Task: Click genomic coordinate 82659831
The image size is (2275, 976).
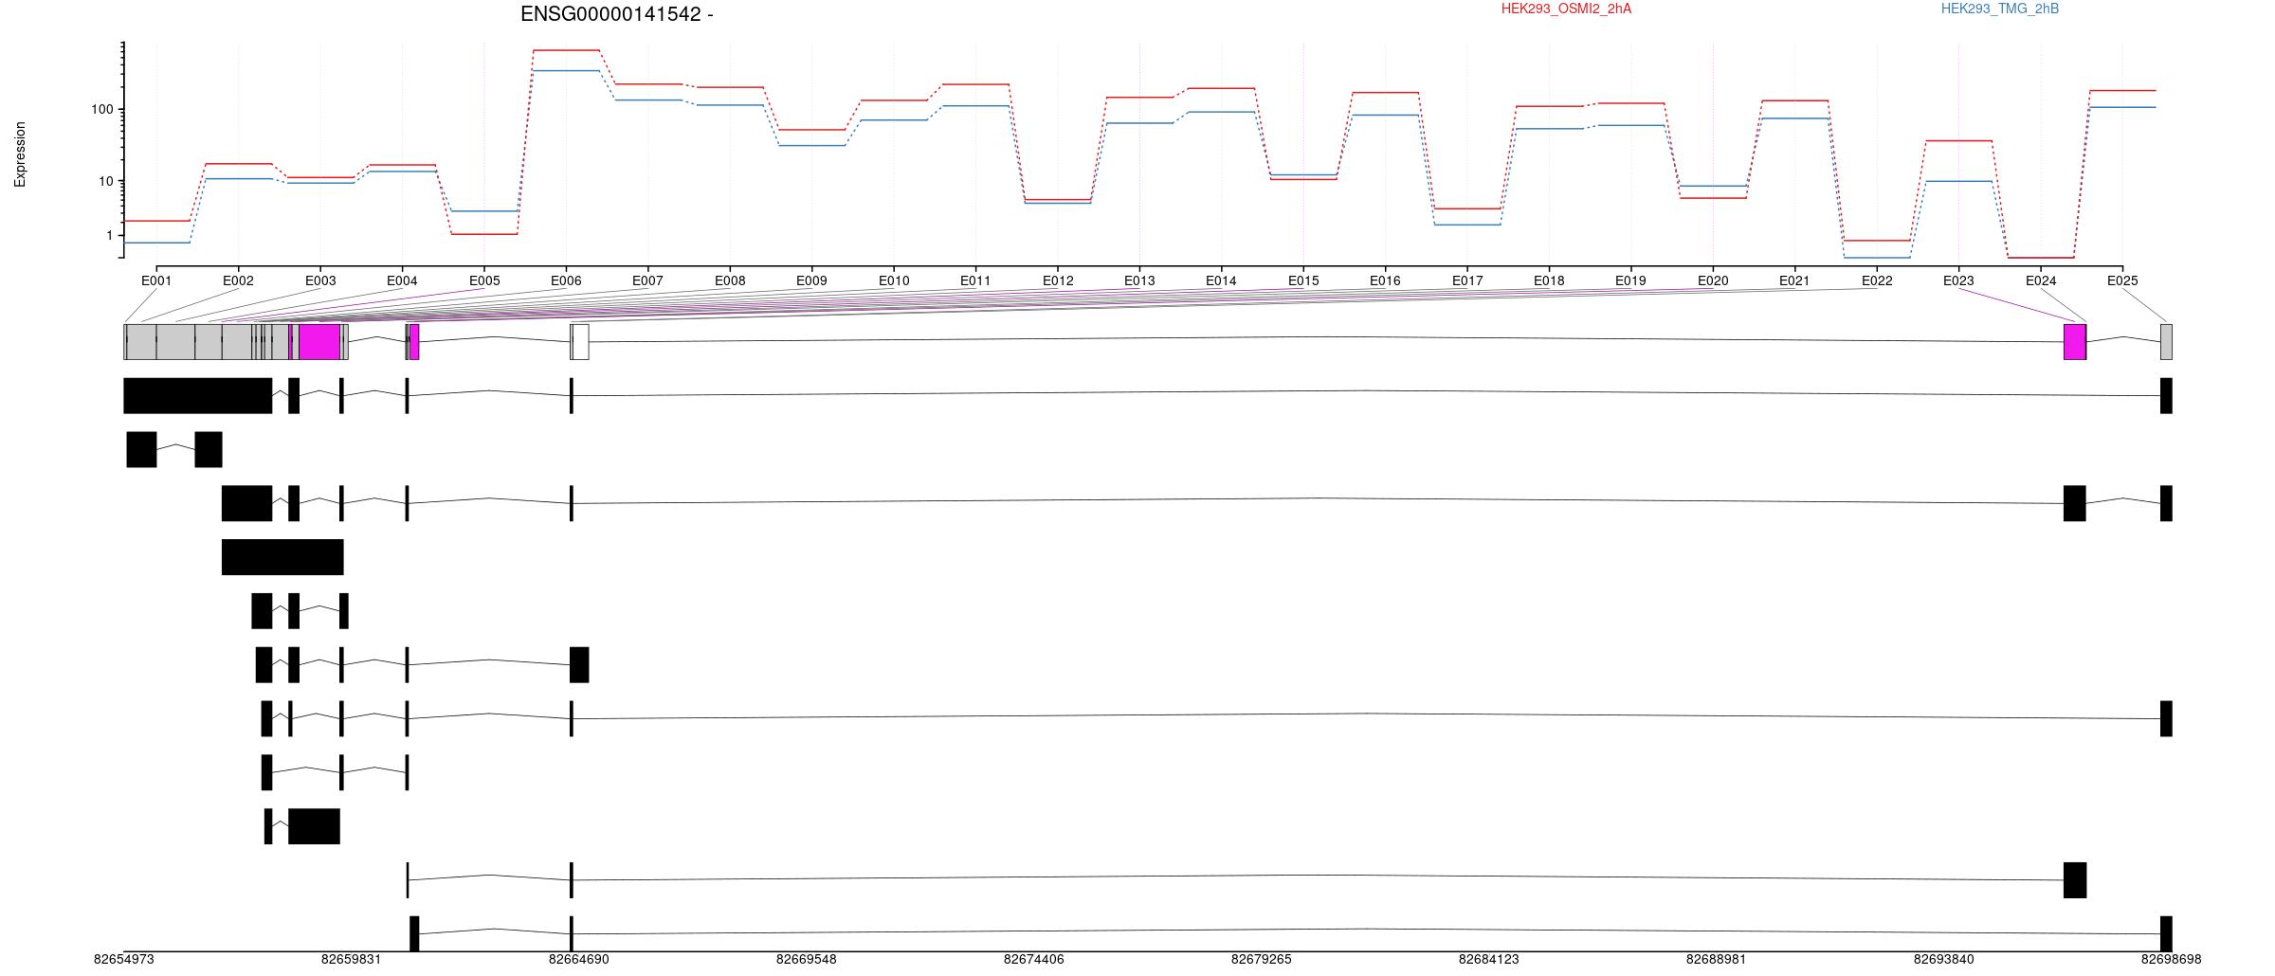Action: click(352, 959)
